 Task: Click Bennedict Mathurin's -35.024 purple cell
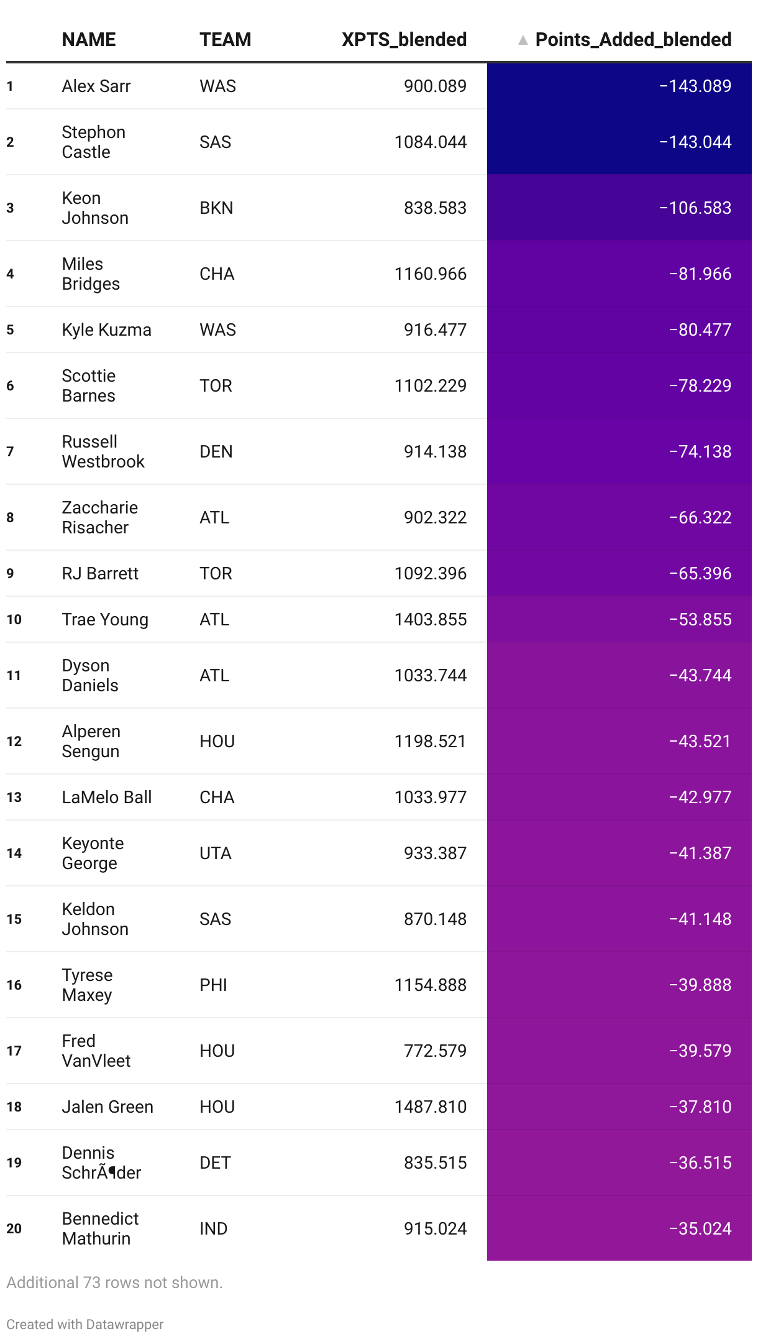(619, 1229)
